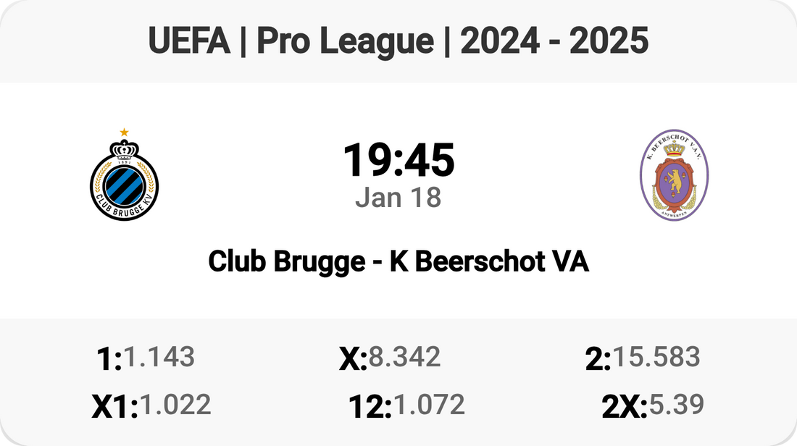Select the 19:45 kickoff time
797x446 pixels.
coord(398,160)
